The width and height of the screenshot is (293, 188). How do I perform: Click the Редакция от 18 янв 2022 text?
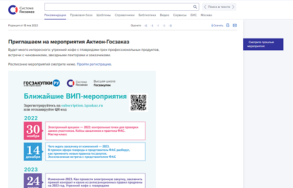pos(23,25)
